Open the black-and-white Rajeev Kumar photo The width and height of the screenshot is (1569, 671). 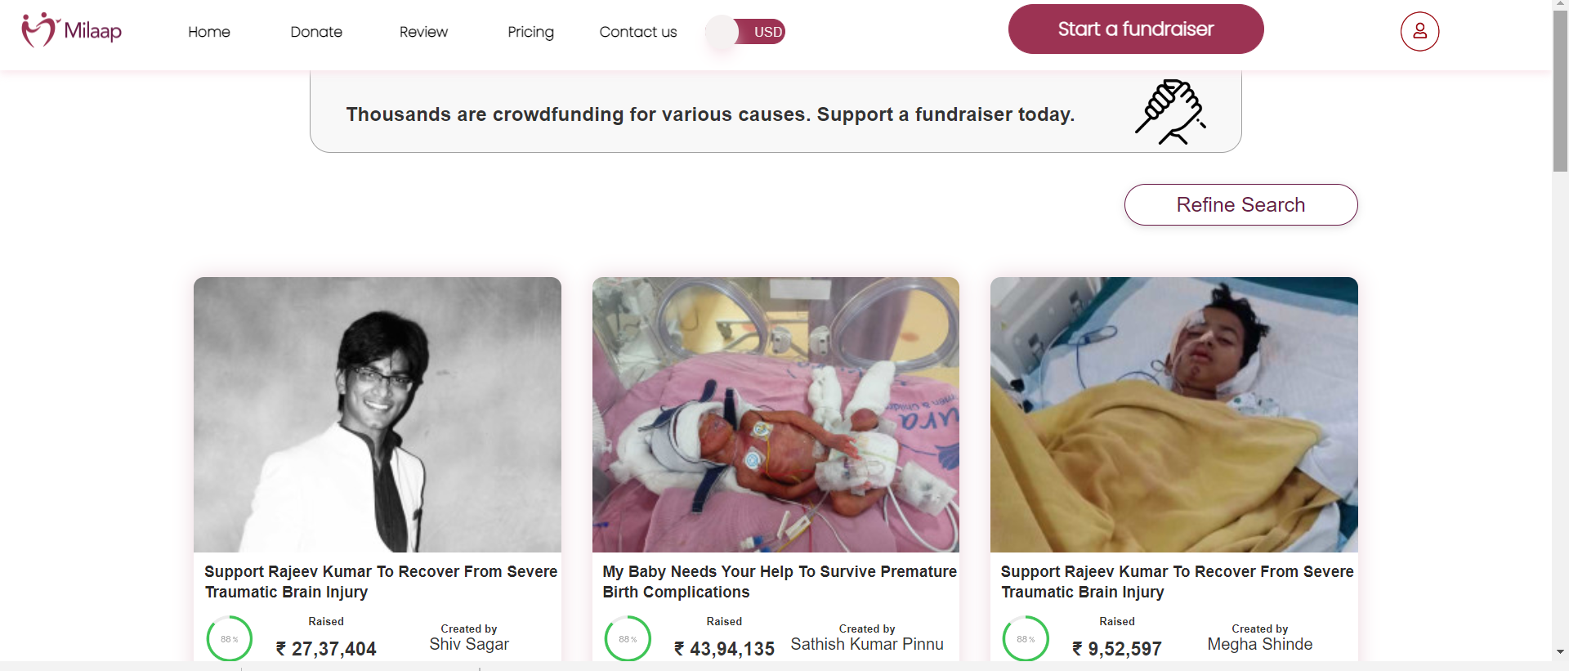378,414
